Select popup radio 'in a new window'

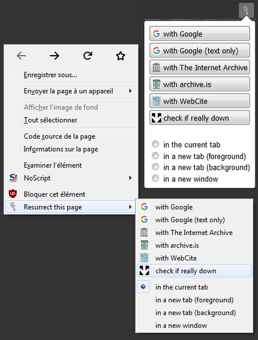(x=155, y=178)
